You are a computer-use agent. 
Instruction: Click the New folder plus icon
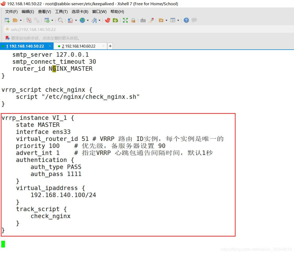point(161,20)
